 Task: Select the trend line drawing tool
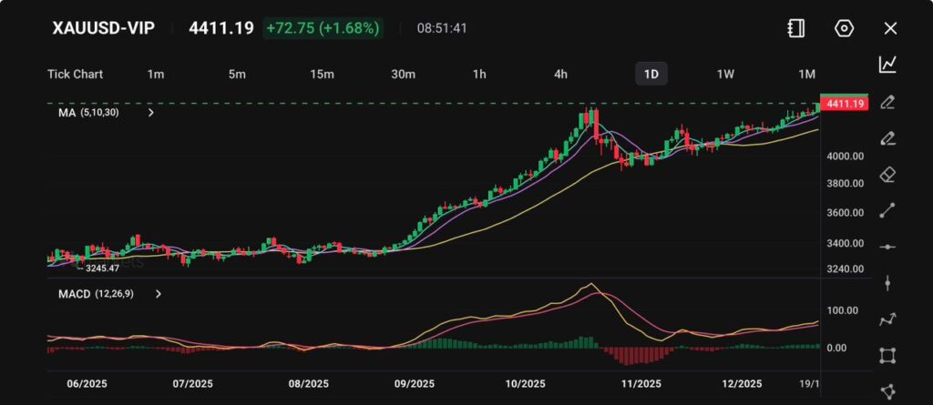point(887,210)
